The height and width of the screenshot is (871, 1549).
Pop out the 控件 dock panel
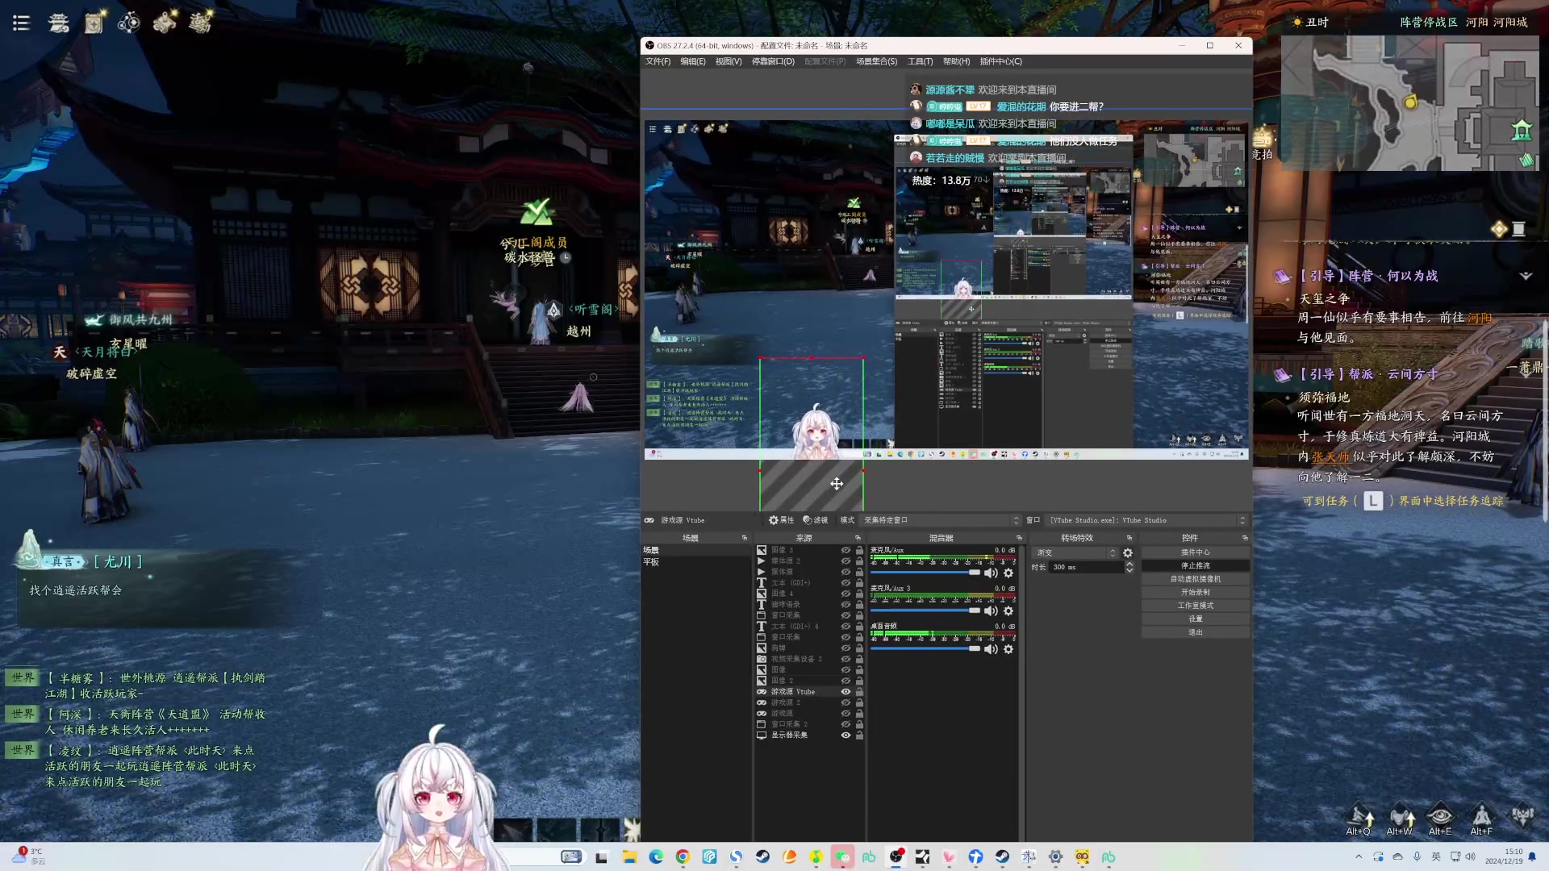click(x=1245, y=538)
